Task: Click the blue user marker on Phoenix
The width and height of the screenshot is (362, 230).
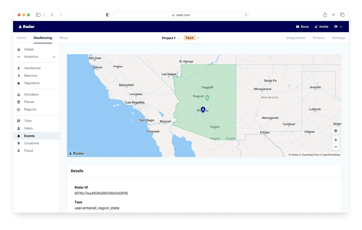Action: pyautogui.click(x=203, y=109)
